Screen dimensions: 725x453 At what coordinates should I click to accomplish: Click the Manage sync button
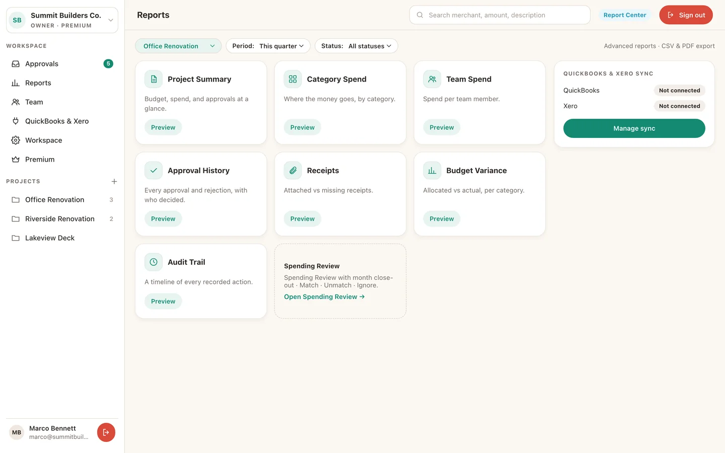click(634, 128)
